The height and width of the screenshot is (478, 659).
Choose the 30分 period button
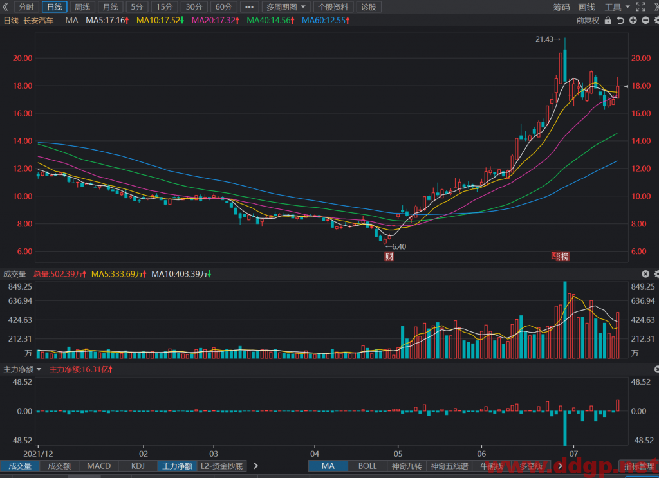pos(194,6)
